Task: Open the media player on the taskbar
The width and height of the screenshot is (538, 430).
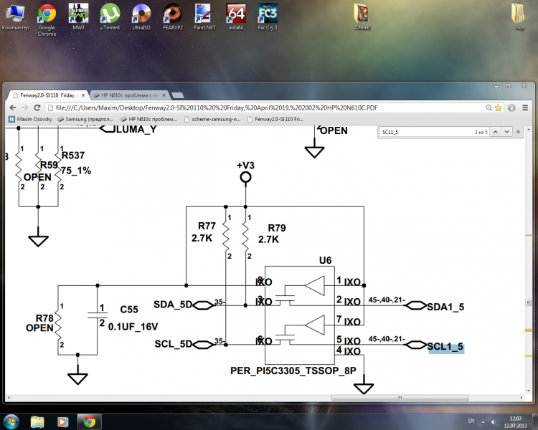Action: (x=62, y=422)
